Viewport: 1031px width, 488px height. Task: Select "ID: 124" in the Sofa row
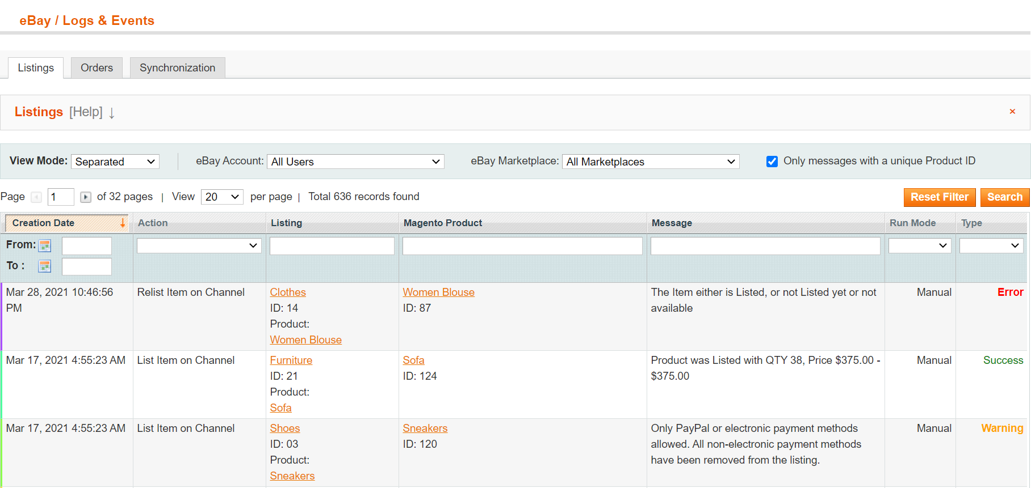[420, 376]
